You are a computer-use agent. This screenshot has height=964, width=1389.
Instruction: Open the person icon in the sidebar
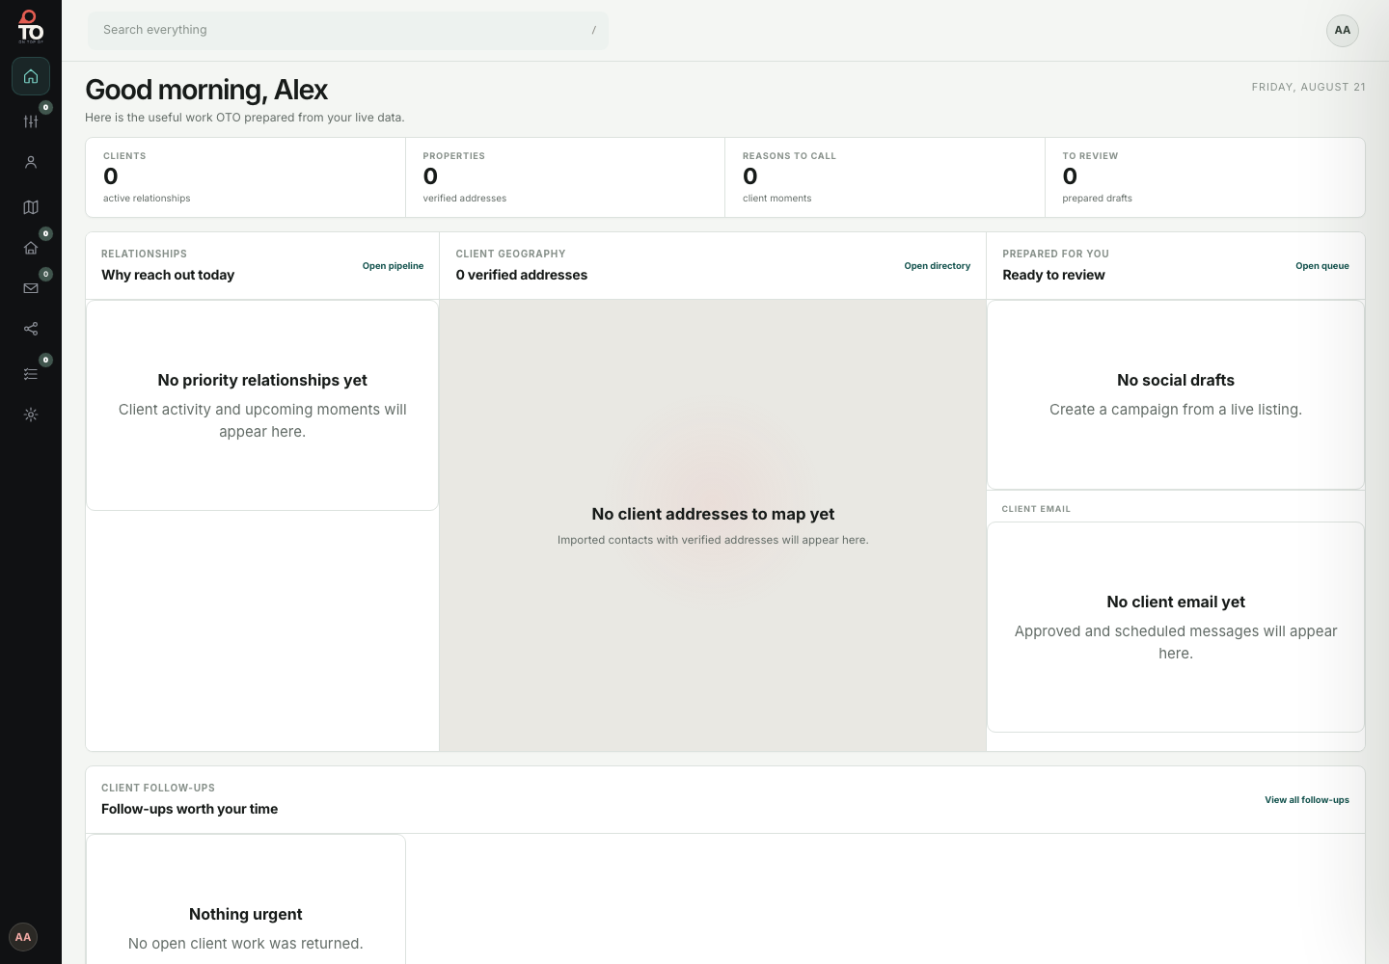click(x=31, y=162)
